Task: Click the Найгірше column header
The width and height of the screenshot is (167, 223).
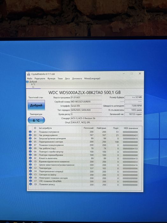Action: [x=101, y=128]
